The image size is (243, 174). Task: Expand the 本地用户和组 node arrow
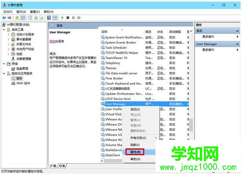point(8,49)
